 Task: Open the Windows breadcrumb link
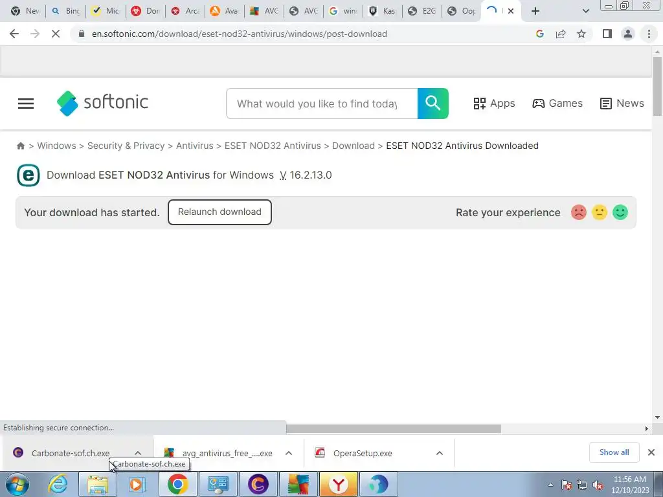pos(57,146)
